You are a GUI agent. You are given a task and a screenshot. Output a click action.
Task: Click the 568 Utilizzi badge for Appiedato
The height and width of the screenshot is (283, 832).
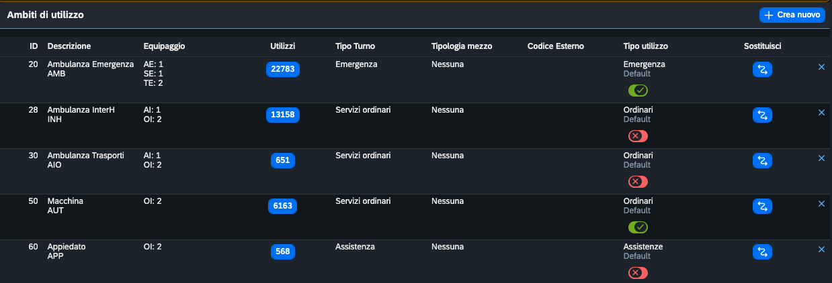coord(283,251)
